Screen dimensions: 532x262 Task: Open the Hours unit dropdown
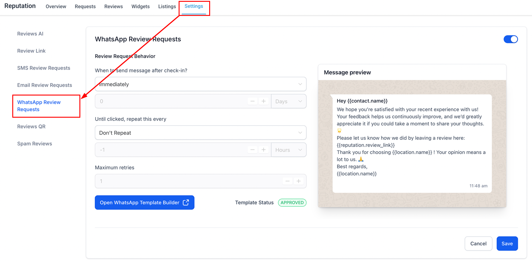click(288, 150)
